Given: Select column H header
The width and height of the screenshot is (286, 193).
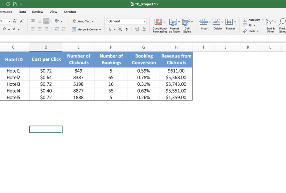Looking at the screenshot, I should [x=176, y=47].
